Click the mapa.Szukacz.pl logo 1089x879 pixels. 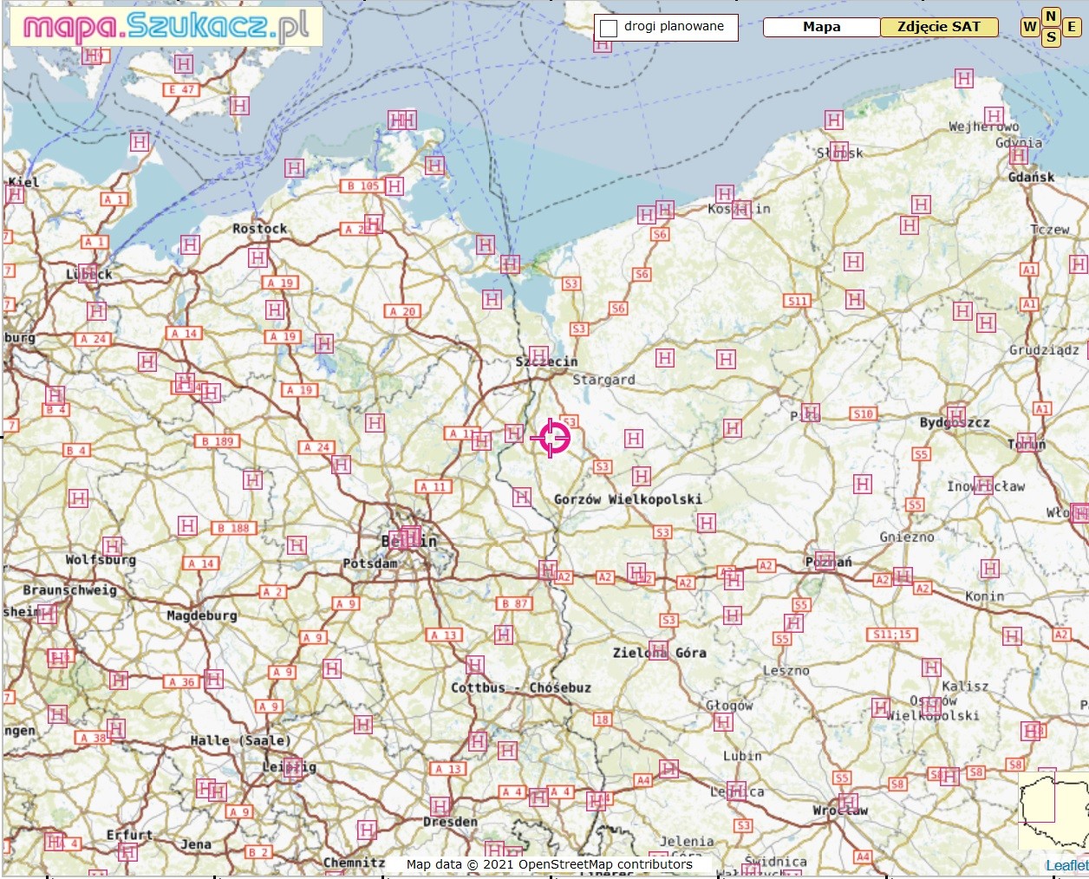click(x=166, y=27)
